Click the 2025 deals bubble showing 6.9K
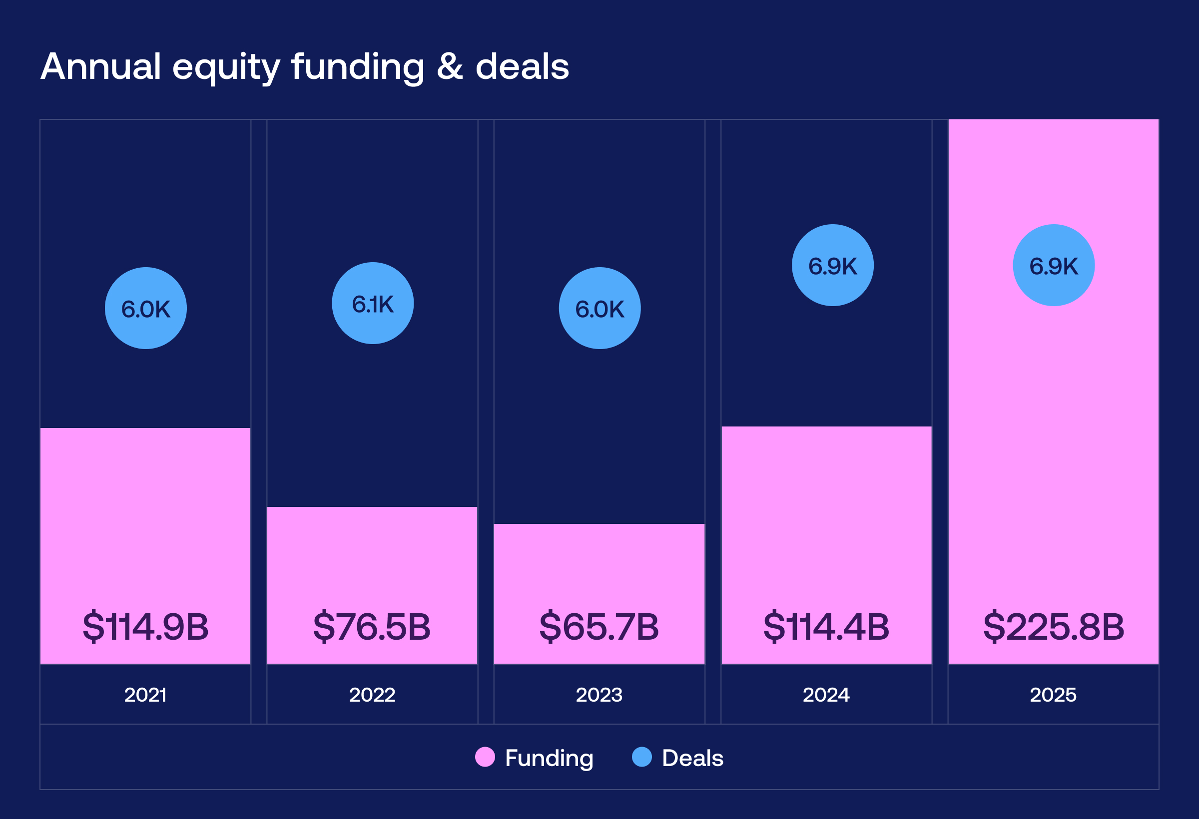 pyautogui.click(x=1054, y=265)
